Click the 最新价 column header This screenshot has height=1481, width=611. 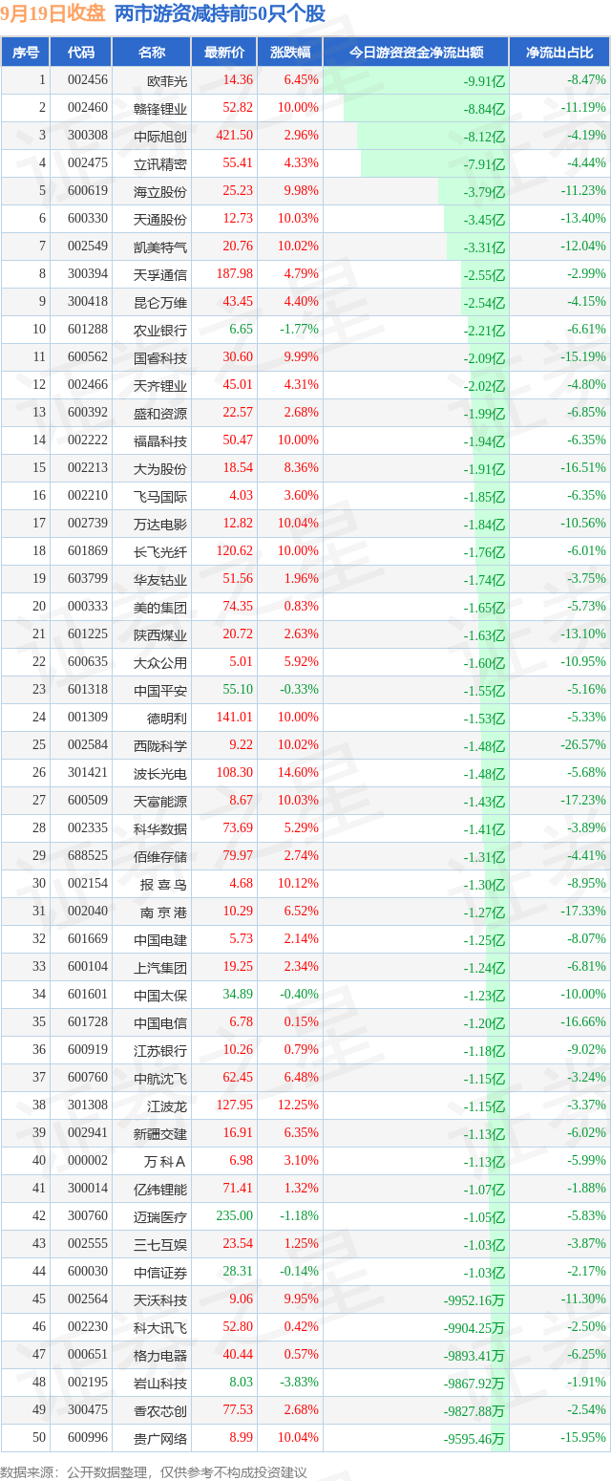click(224, 53)
